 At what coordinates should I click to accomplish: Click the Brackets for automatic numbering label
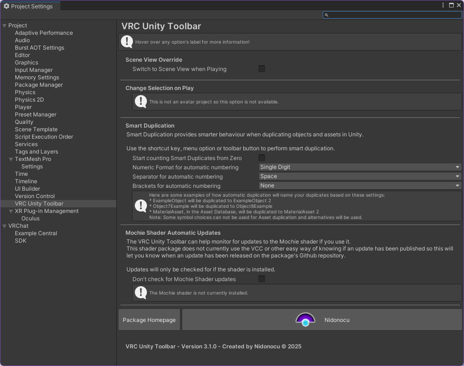[176, 186]
